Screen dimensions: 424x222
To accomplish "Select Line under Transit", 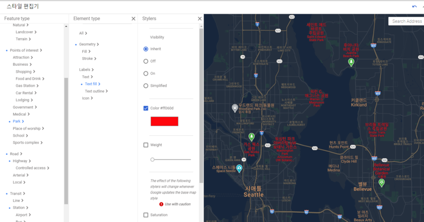I will [x=18, y=201].
